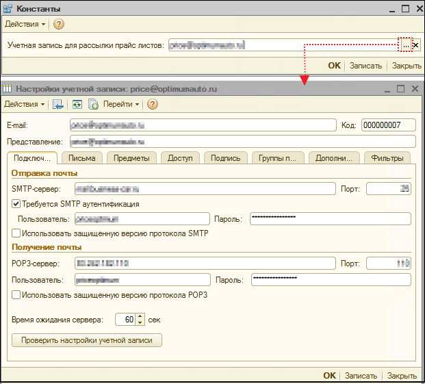The height and width of the screenshot is (384, 425).
Task: Maximize the Константы window
Action: pyautogui.click(x=405, y=9)
